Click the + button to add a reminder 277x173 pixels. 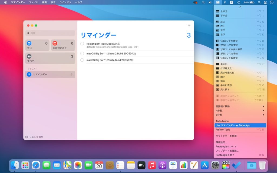(189, 25)
